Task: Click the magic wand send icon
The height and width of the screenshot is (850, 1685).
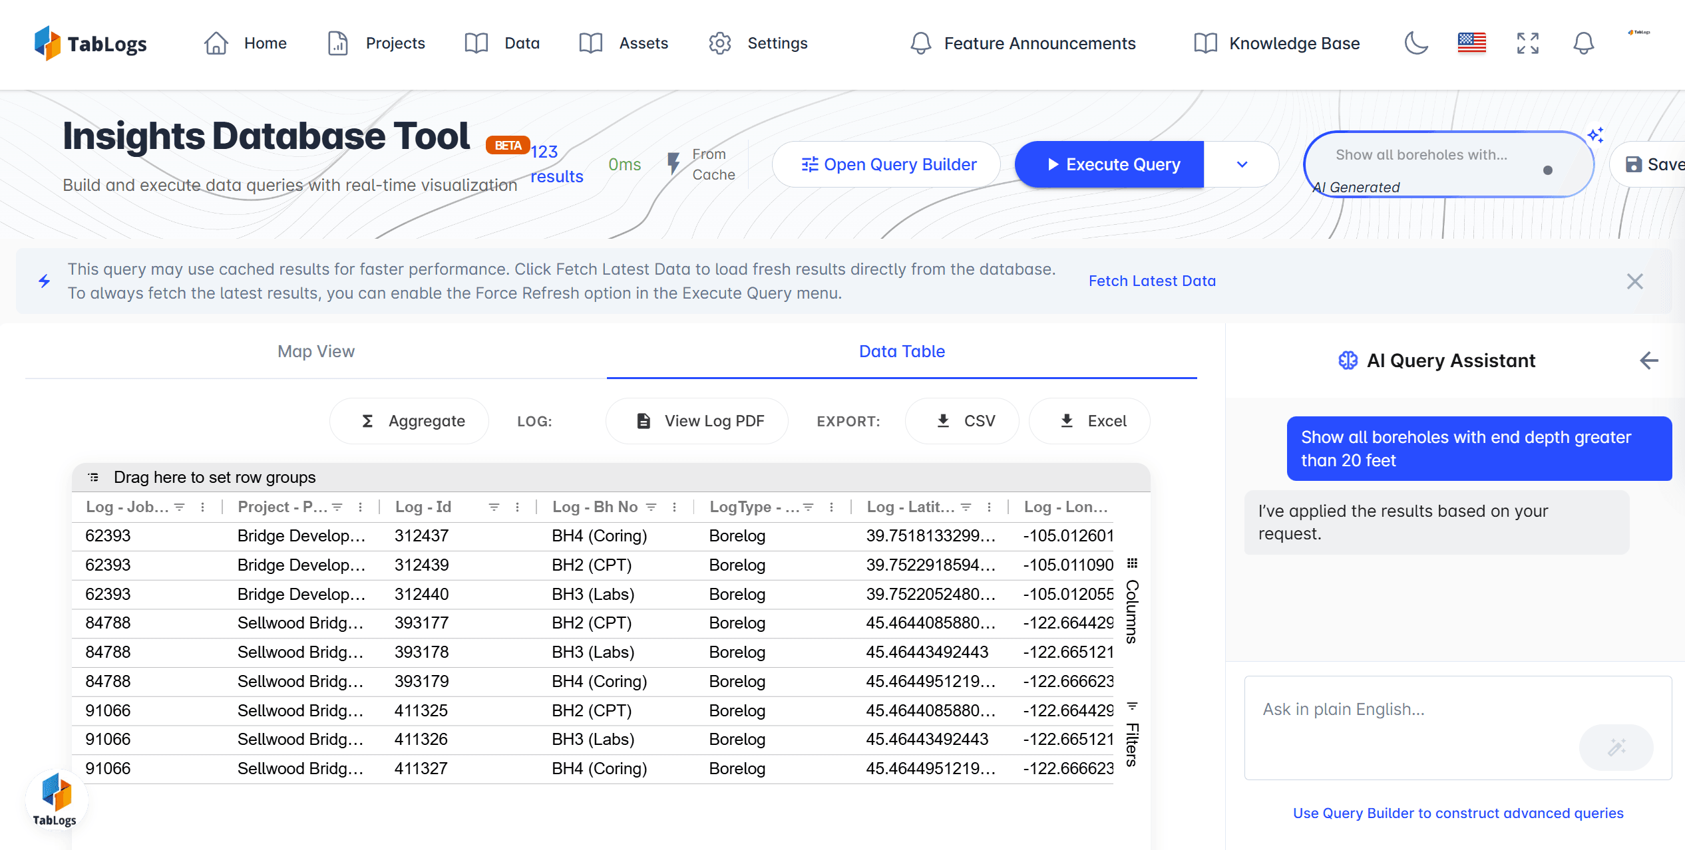Action: pyautogui.click(x=1616, y=747)
